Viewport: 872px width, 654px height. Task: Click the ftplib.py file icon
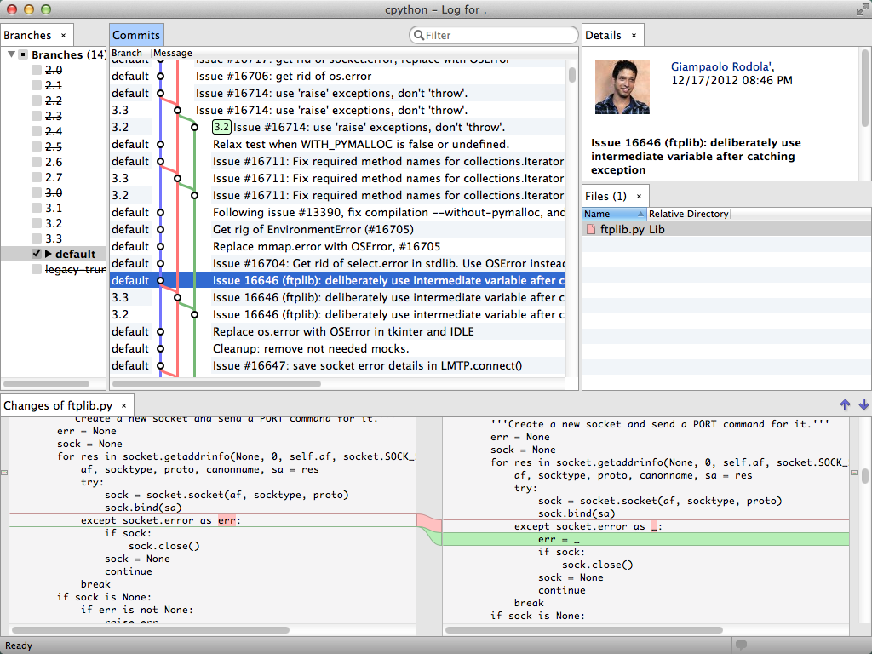[x=591, y=229]
